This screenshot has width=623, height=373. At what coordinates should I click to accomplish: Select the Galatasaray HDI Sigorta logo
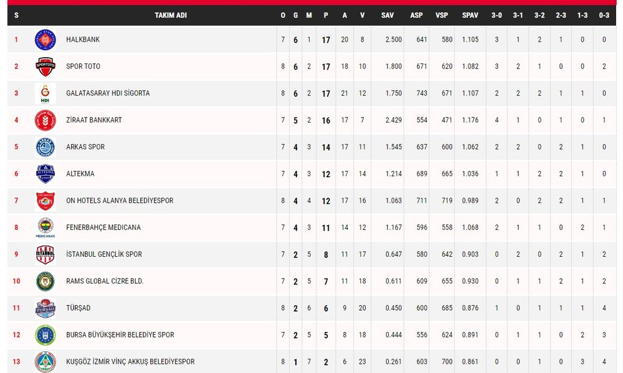point(45,93)
